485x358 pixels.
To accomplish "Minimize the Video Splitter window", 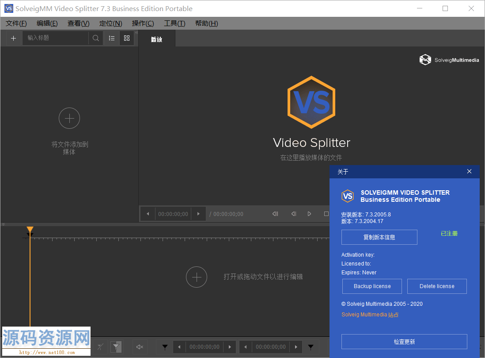I will pos(420,8).
